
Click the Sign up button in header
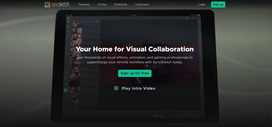click(x=218, y=5)
